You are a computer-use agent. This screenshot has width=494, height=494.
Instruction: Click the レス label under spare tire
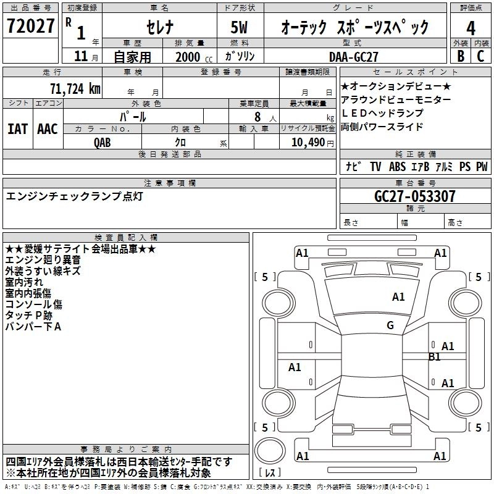click(270, 472)
